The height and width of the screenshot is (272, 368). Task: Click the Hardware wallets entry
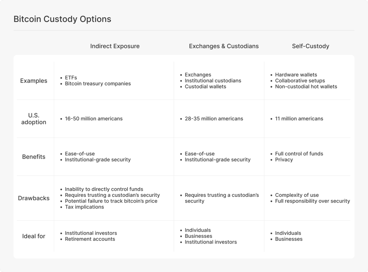pyautogui.click(x=296, y=75)
